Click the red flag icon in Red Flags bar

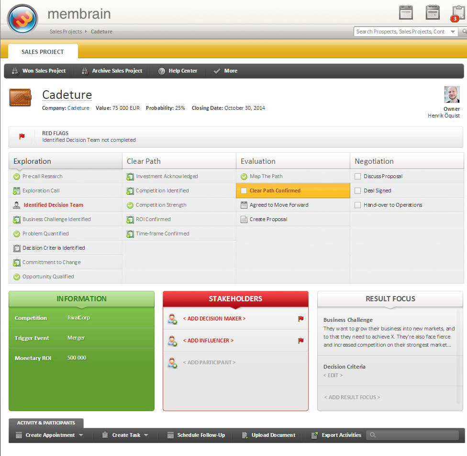(22, 136)
